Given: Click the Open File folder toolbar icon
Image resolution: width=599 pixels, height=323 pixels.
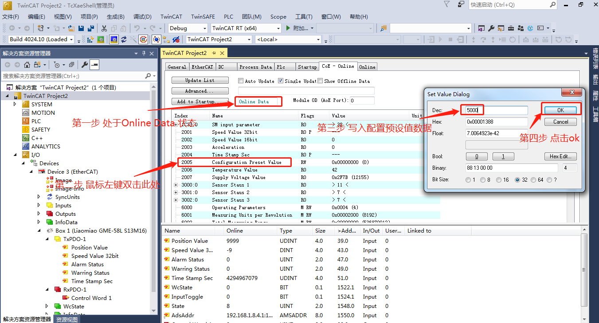Looking at the screenshot, I should click(x=72, y=28).
